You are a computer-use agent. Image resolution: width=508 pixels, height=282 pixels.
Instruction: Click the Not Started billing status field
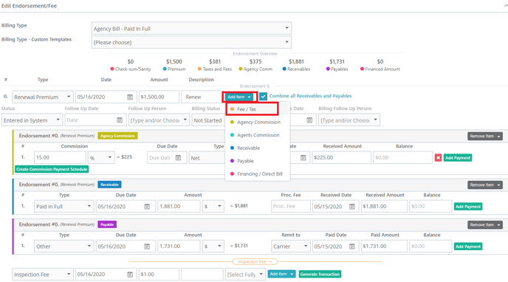pos(207,120)
